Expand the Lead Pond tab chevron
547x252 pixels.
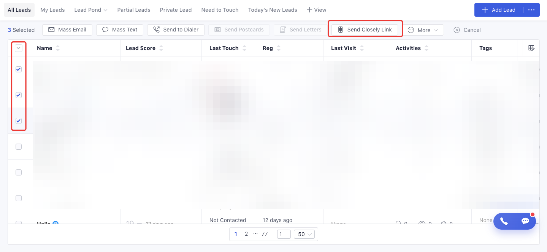(105, 10)
